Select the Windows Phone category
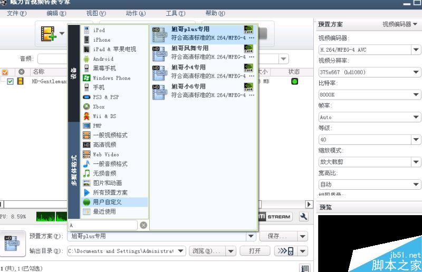This screenshot has width=422, height=272. 114,78
